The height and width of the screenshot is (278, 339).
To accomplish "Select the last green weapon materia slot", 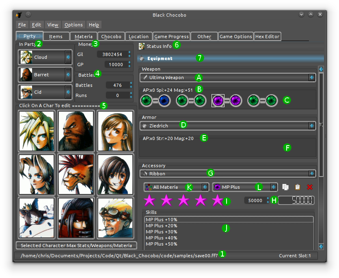I will [272, 101].
